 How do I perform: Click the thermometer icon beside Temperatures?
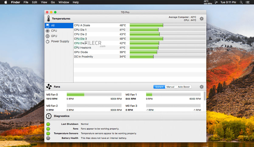pos(48,19)
